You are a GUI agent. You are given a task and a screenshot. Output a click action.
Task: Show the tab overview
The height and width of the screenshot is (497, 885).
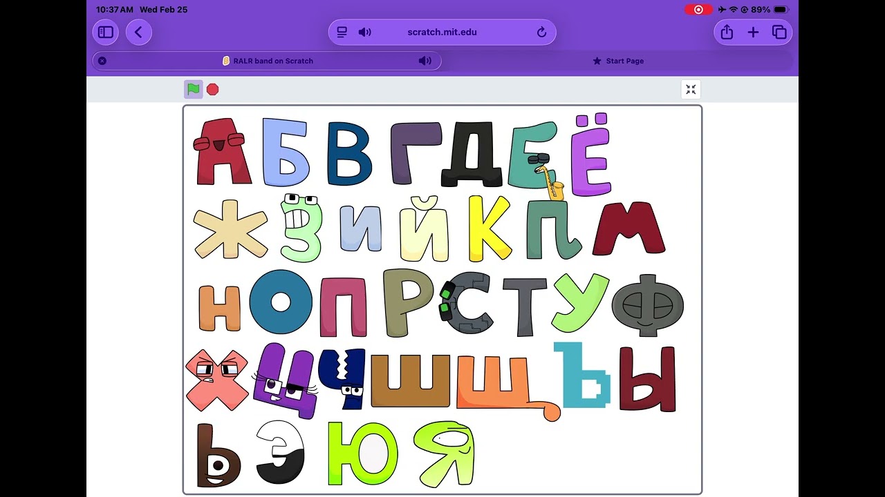(x=779, y=32)
